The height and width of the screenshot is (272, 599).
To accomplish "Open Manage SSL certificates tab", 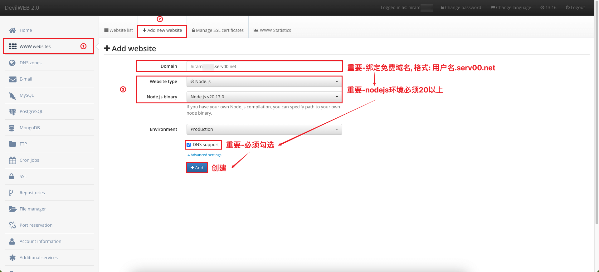I will point(218,30).
